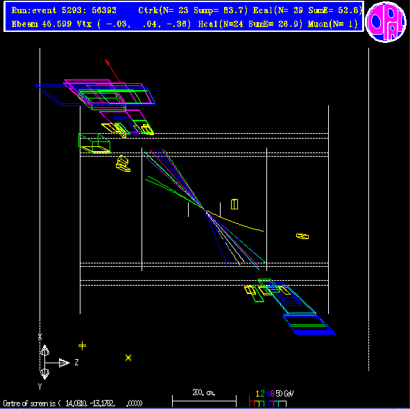Click the 200 cm scale bar

click(204, 401)
